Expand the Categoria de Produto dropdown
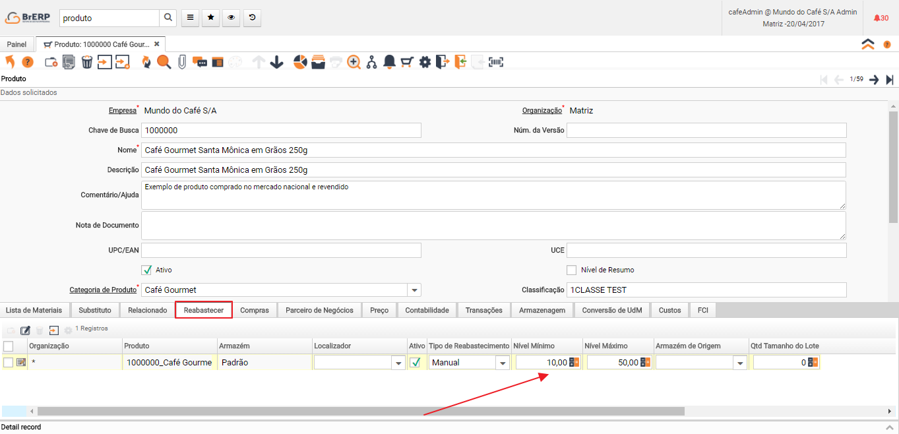The height and width of the screenshot is (434, 899). click(x=414, y=290)
